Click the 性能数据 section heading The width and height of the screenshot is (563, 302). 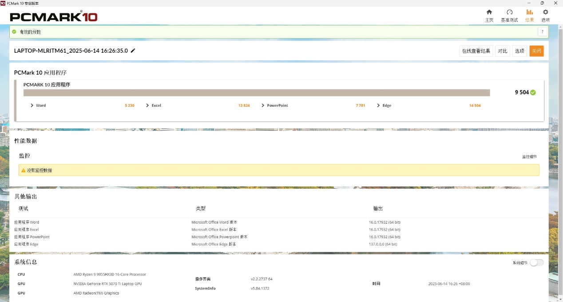coord(26,141)
